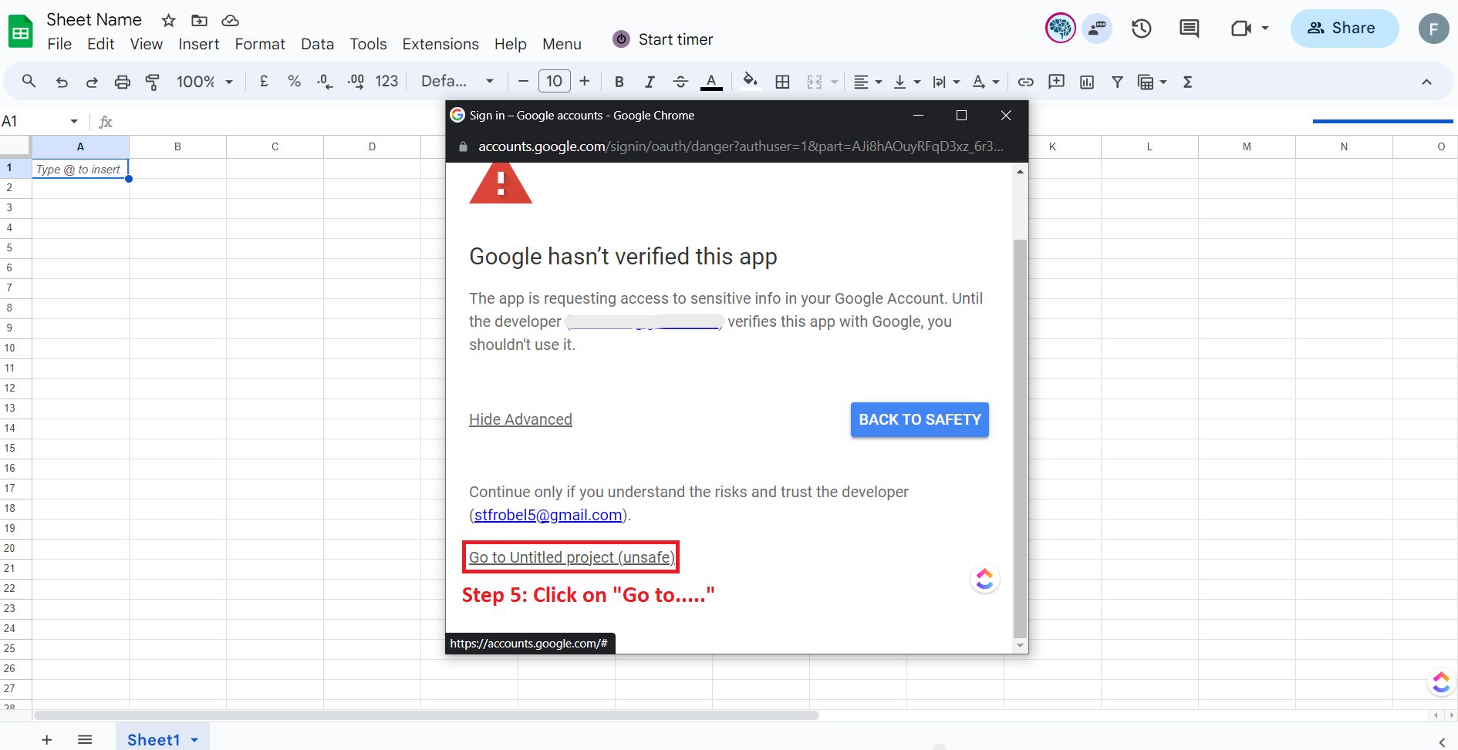Undo the last action
Screen dimensions: 1458x750
[x=62, y=82]
